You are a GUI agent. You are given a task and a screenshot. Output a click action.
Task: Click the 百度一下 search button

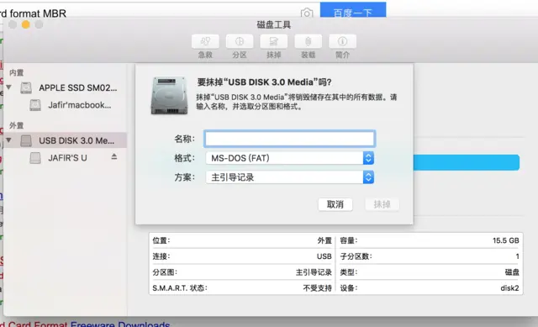[x=353, y=10]
